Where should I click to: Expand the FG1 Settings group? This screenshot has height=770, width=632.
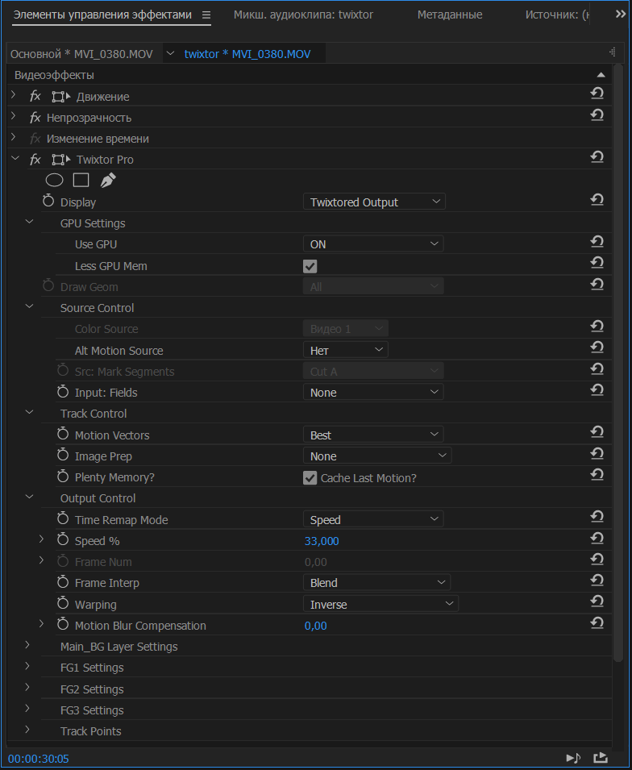click(x=27, y=666)
